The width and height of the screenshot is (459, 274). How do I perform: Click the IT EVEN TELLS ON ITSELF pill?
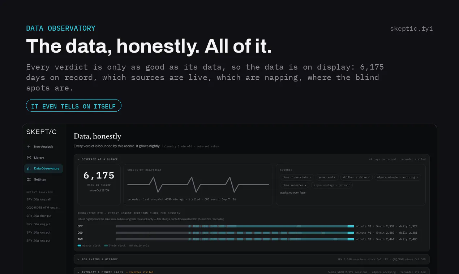point(74,106)
